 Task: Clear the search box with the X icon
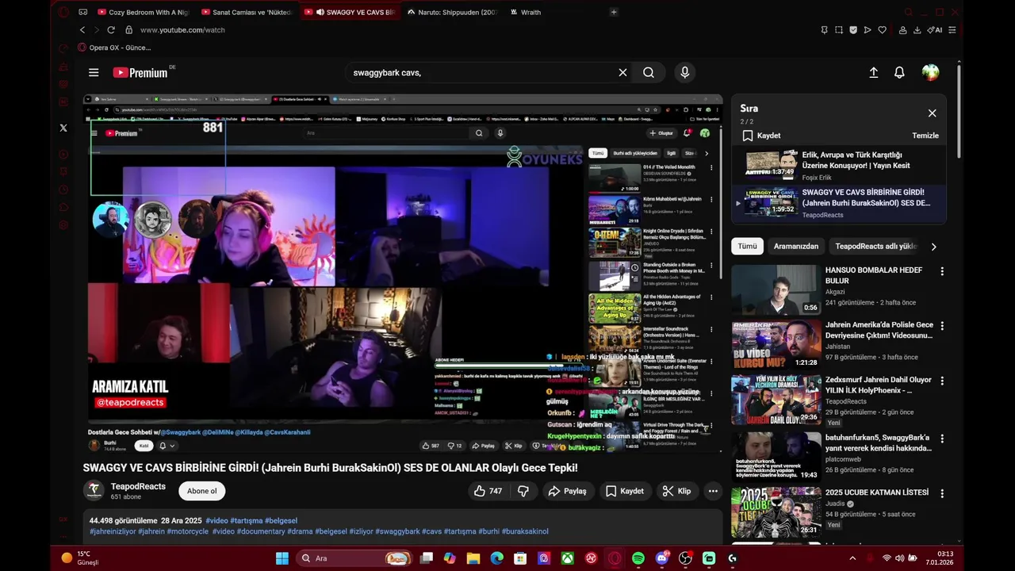tap(622, 72)
